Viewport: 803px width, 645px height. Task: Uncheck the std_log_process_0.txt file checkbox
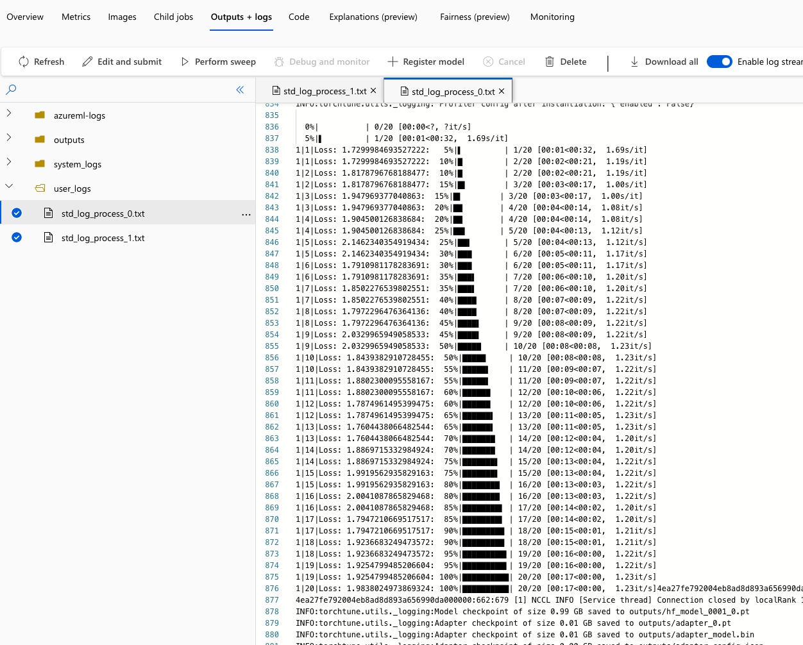click(x=17, y=213)
